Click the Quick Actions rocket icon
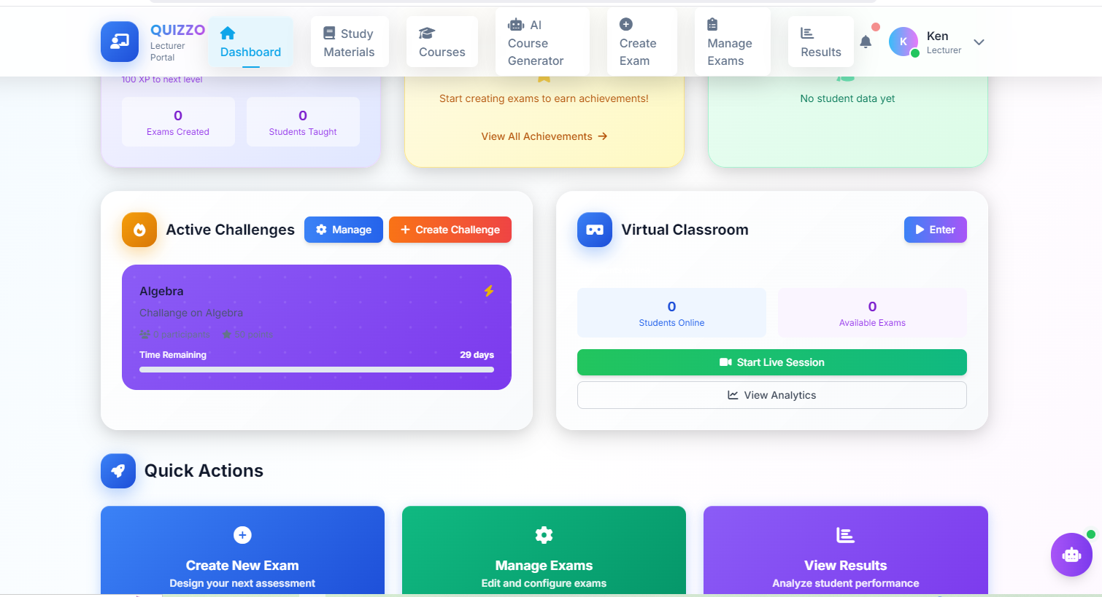The image size is (1102, 597). pos(118,471)
